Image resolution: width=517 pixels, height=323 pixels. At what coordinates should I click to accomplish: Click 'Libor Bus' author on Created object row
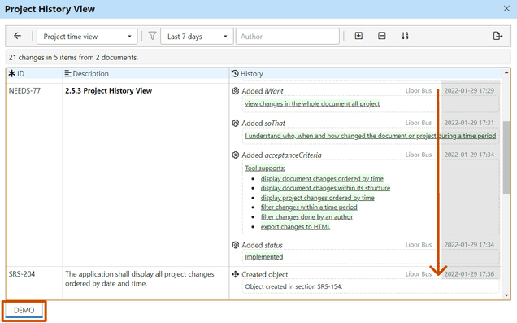pyautogui.click(x=419, y=274)
